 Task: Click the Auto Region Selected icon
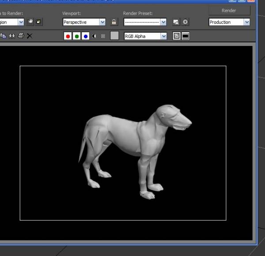[39, 22]
